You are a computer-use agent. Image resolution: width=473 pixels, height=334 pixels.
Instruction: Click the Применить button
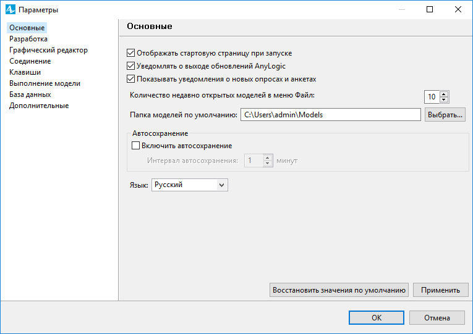coord(440,290)
